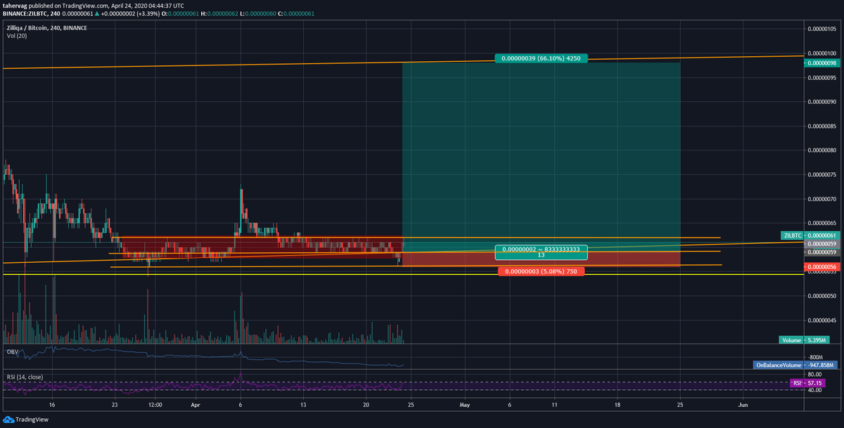This screenshot has height=428, width=844.
Task: Click the 0.00000105 price axis label
Action: tap(821, 29)
